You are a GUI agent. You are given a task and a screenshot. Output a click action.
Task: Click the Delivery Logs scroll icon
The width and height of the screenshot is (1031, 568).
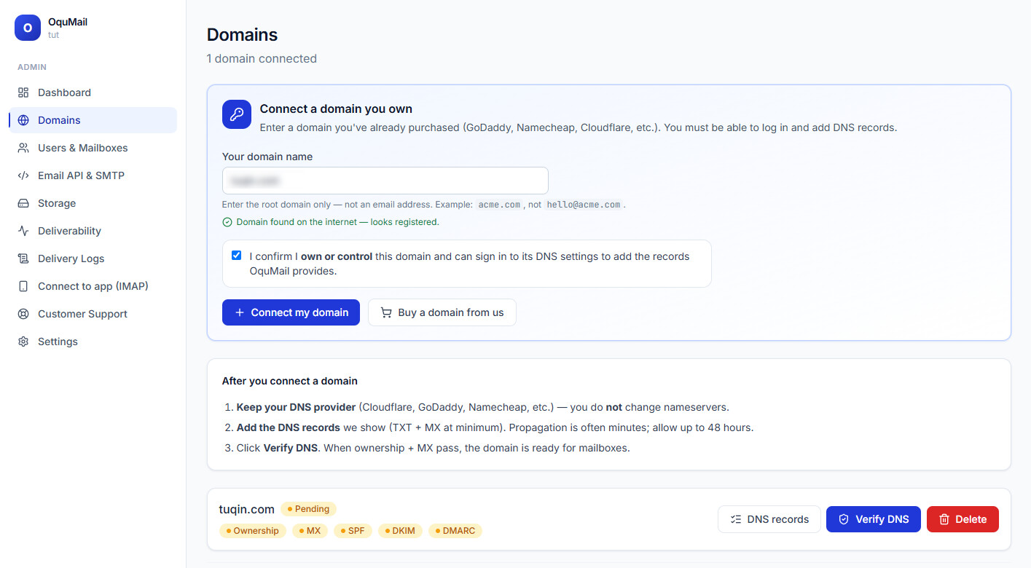tap(23, 259)
